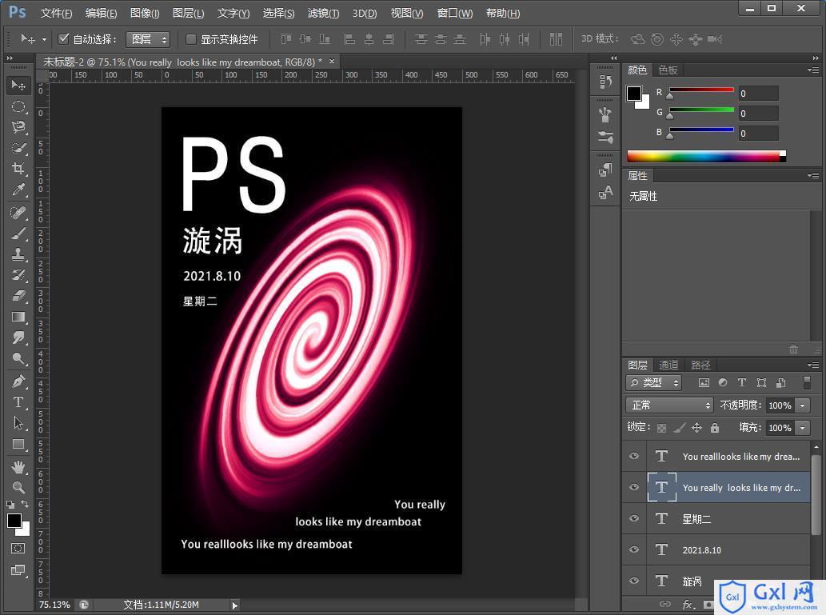Close the 未标题-2 document tab
826x615 pixels.
point(332,62)
